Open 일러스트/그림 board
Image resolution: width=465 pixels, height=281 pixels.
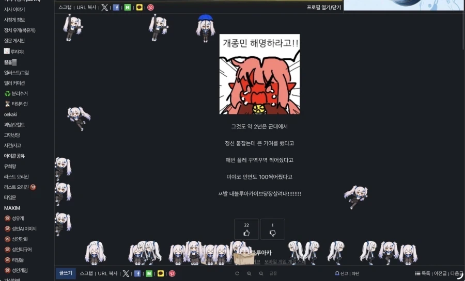17,73
